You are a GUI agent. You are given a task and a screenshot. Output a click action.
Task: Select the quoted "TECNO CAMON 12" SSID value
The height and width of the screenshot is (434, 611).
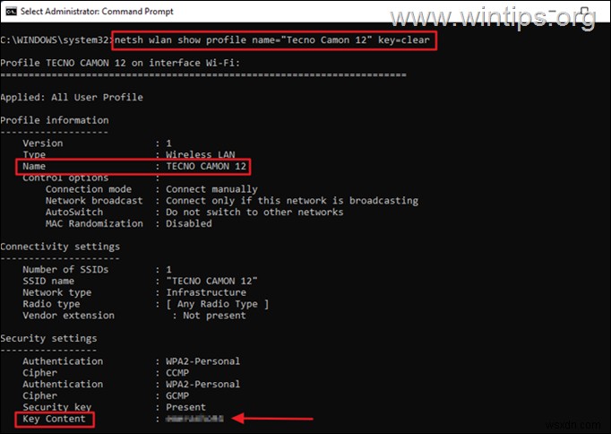coord(211,281)
